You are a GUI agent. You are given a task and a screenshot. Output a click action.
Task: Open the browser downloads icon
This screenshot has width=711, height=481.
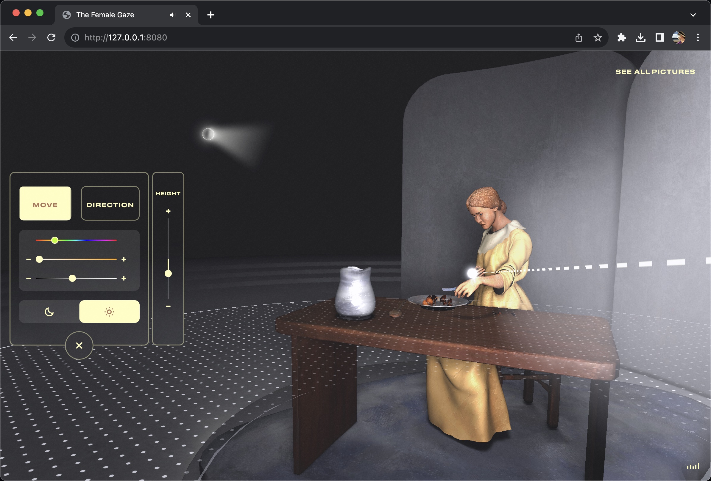[640, 37]
